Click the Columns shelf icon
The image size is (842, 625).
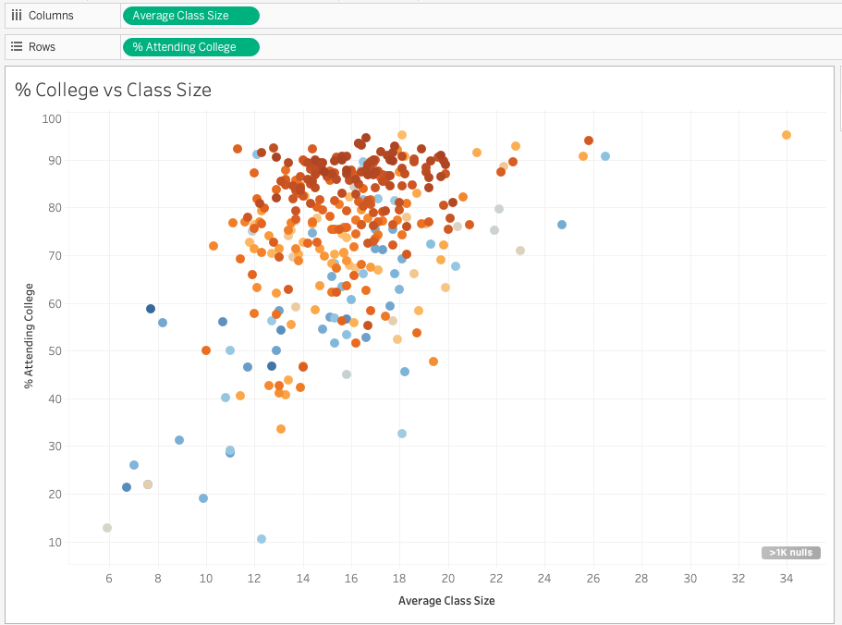click(17, 16)
